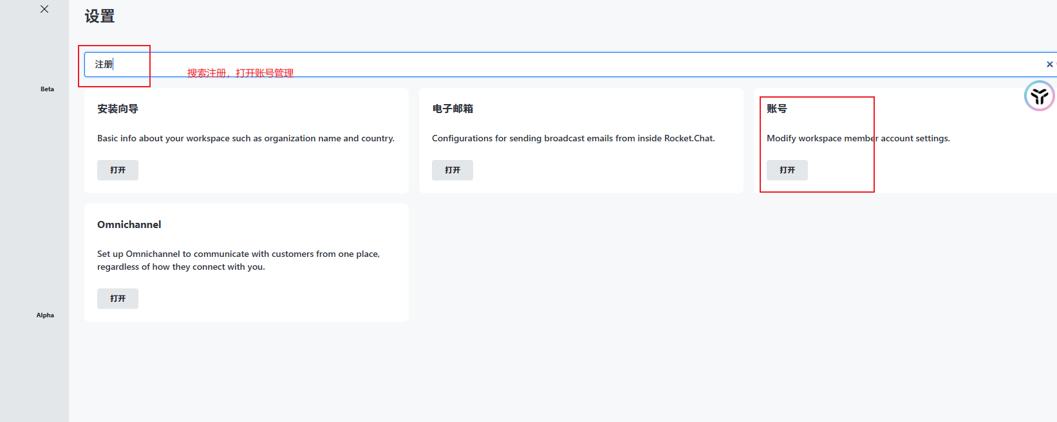Open the Omnichannel settings
This screenshot has width=1057, height=422.
pos(118,299)
